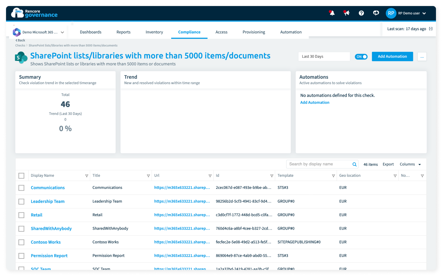Viewport: 442px width, 276px height.
Task: Click the SharePoint icon by the title
Action: pyautogui.click(x=21, y=58)
